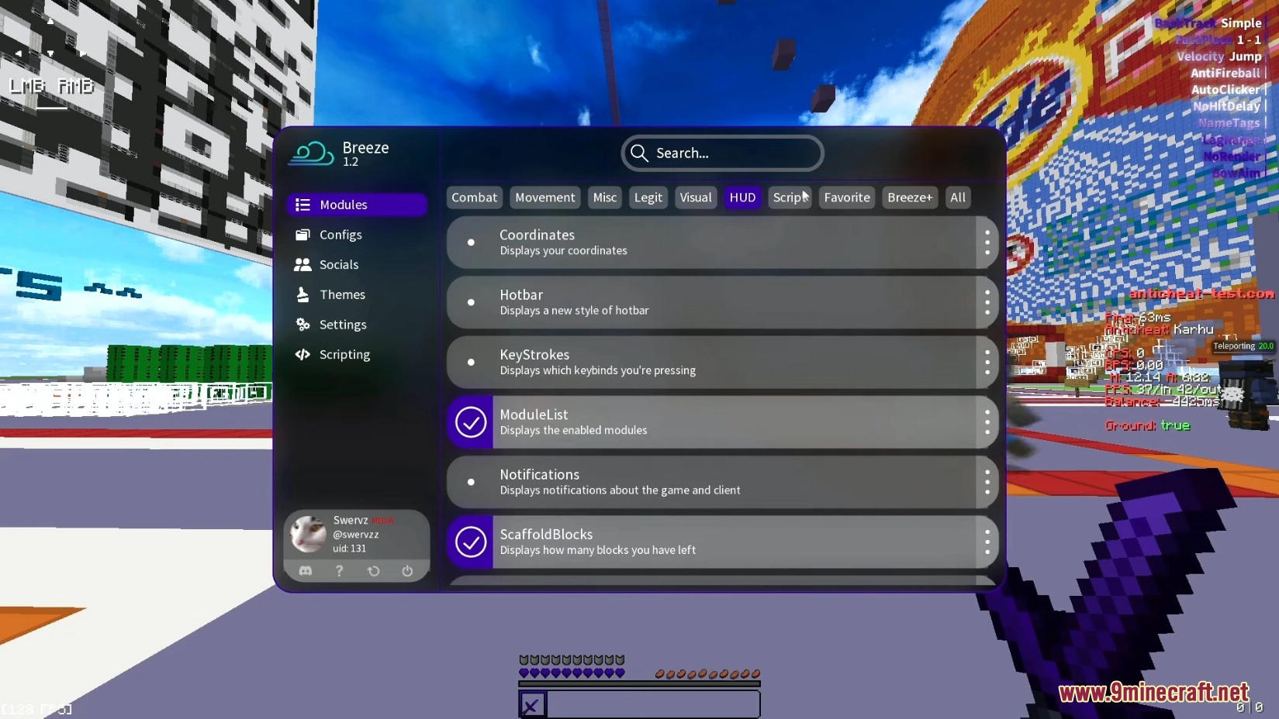
Task: Enable the Coordinates module toggle
Action: pyautogui.click(x=471, y=243)
